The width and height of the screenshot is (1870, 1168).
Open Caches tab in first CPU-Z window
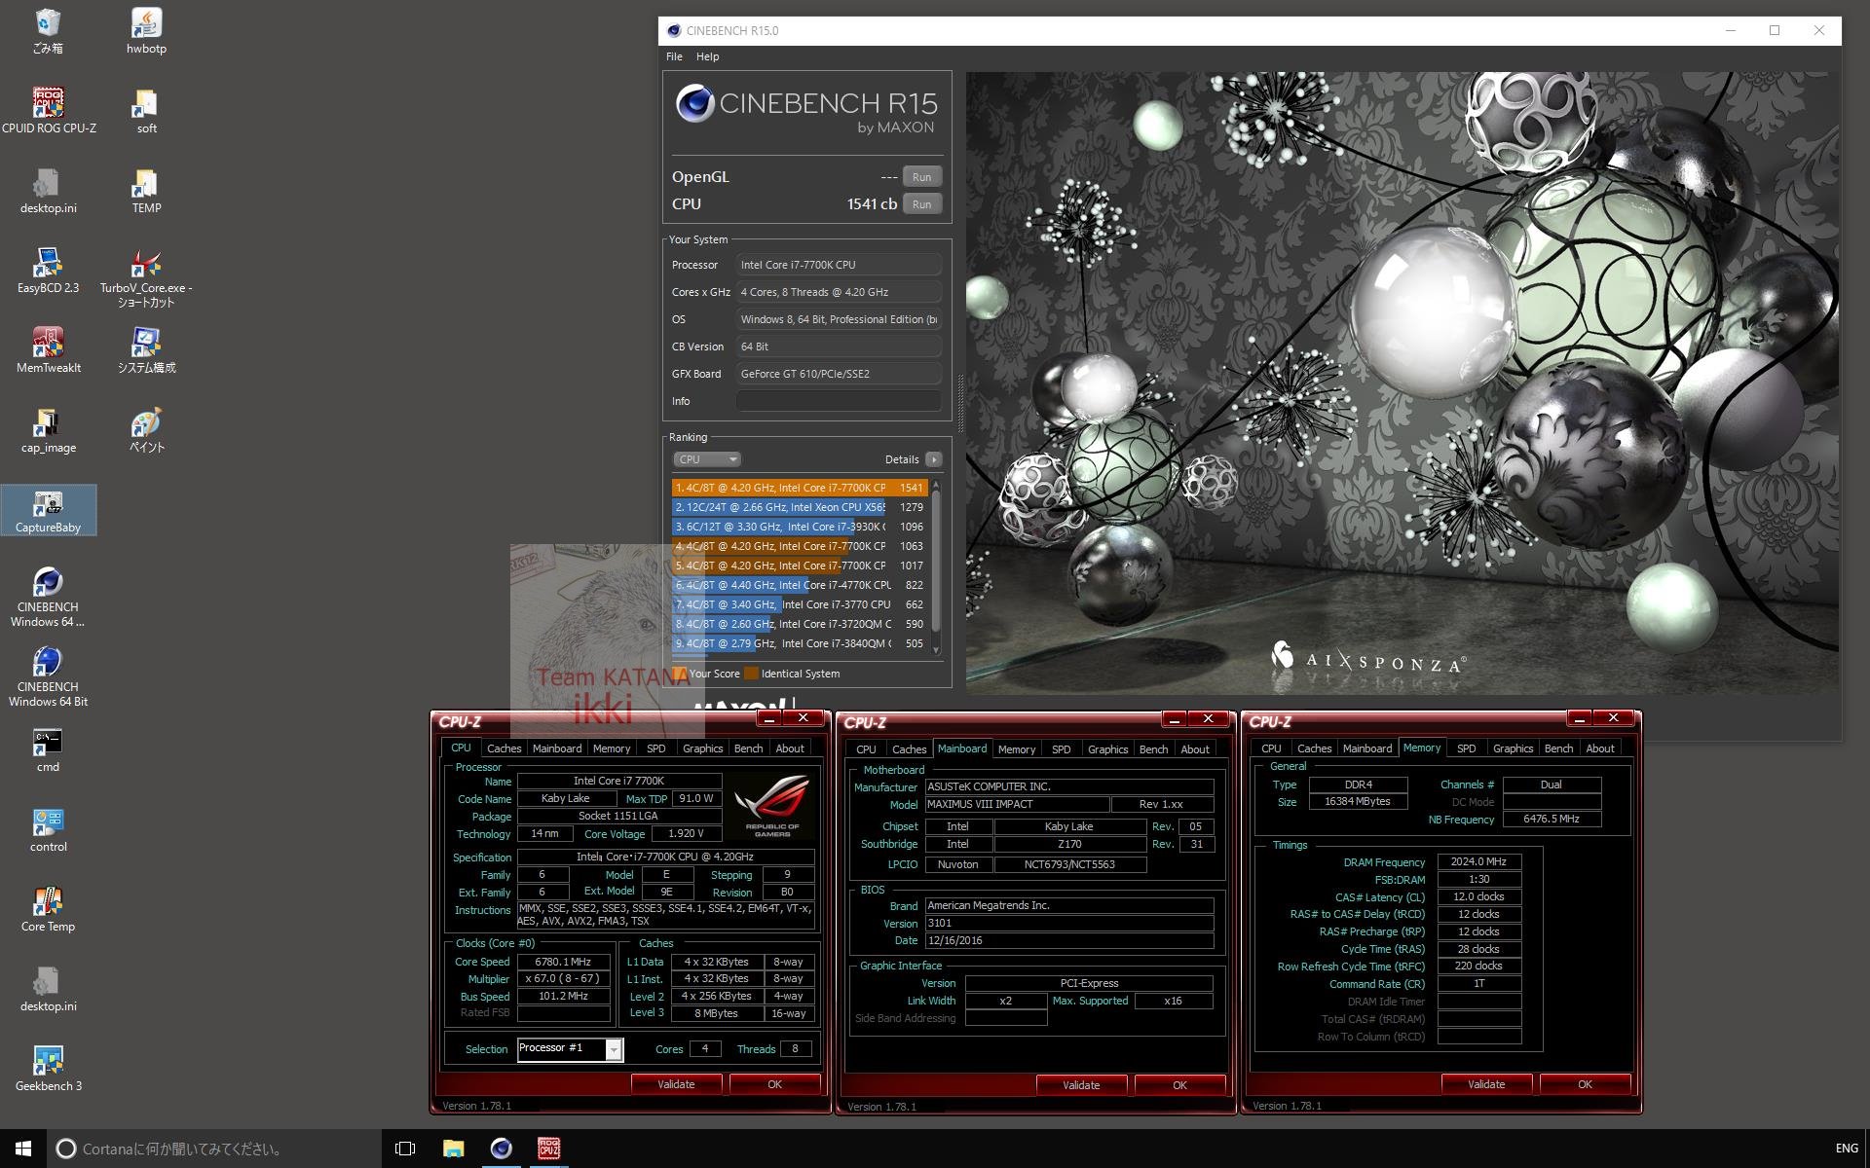click(x=504, y=748)
